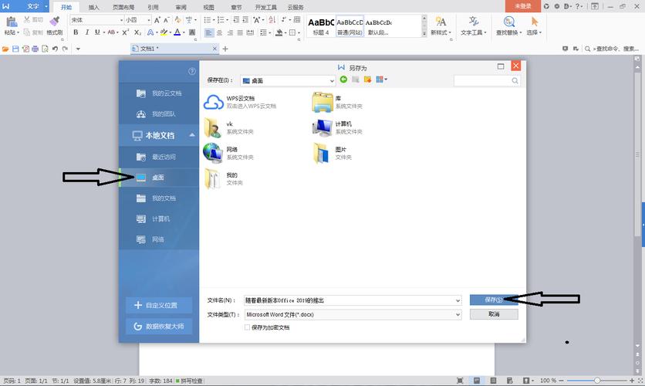Click the New Style (新样式) icon
This screenshot has width=645, height=386.
[x=441, y=22]
